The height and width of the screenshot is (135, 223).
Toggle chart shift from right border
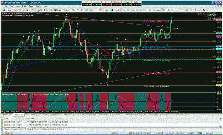pyautogui.click(x=101, y=10)
